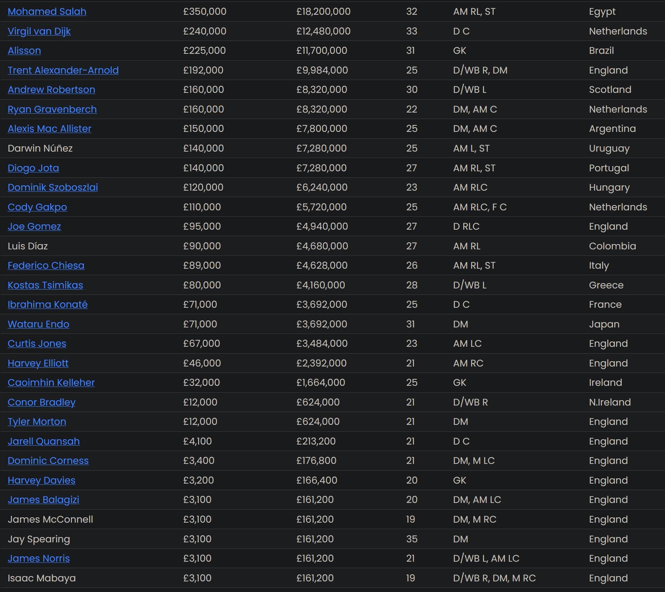Click the Colombia nationality cell

click(612, 246)
